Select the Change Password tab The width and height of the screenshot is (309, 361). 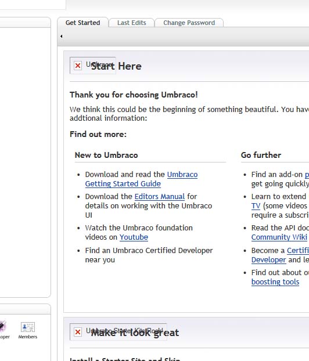pos(189,23)
